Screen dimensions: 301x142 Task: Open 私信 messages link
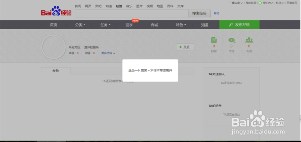tap(280, 3)
